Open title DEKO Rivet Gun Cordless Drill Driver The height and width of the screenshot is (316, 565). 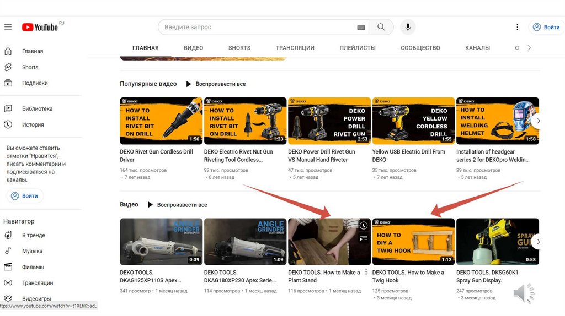[x=156, y=156]
